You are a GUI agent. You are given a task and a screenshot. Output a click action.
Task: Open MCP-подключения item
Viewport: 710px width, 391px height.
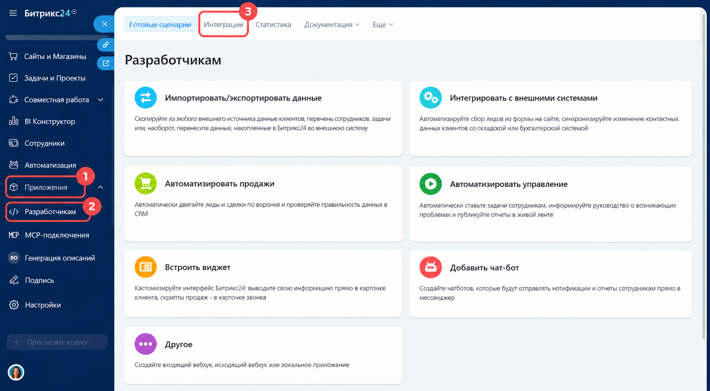point(57,235)
